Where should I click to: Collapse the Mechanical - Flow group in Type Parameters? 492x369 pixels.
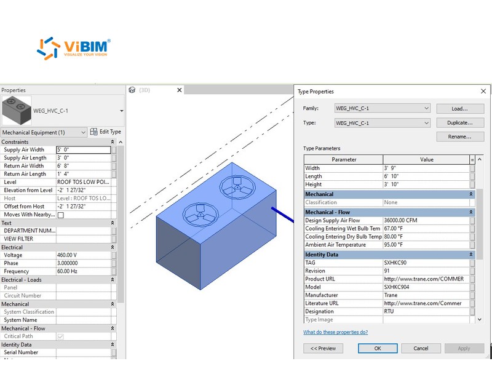point(471,212)
